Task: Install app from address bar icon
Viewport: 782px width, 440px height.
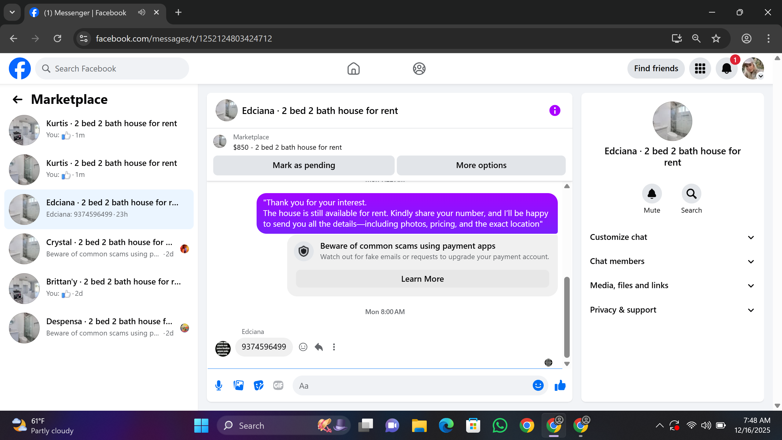Action: (x=677, y=38)
